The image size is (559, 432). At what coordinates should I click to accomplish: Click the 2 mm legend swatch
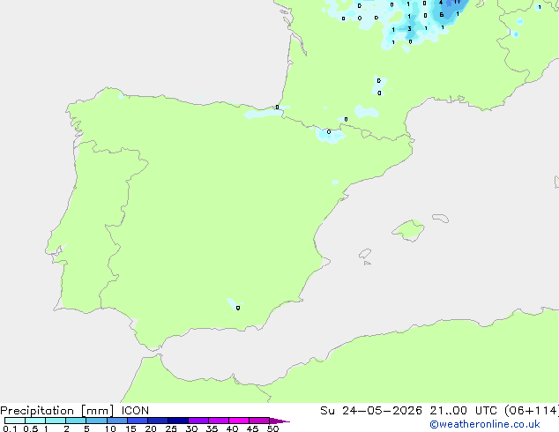[x=76, y=421]
